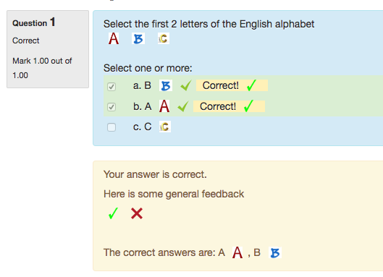
Task: Toggle the checkbox for option b. A
Action: pos(111,107)
